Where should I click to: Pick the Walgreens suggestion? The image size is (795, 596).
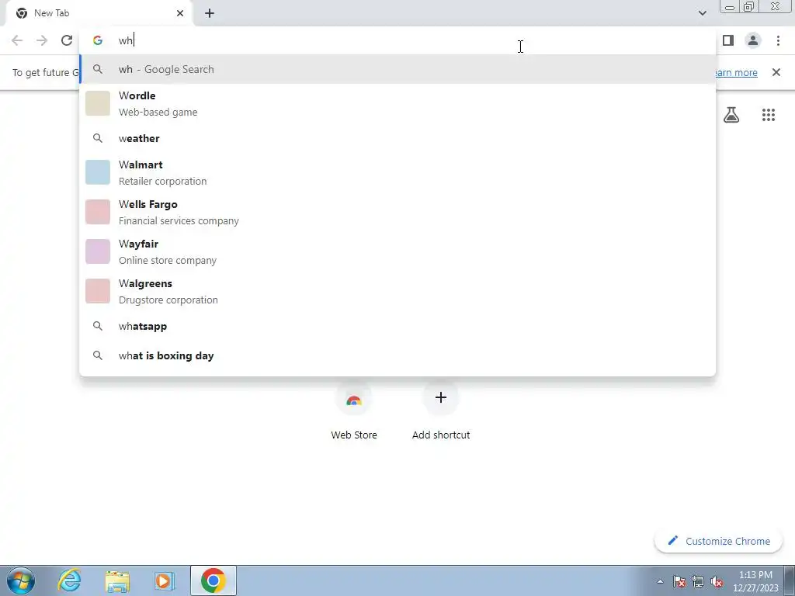[x=397, y=291]
